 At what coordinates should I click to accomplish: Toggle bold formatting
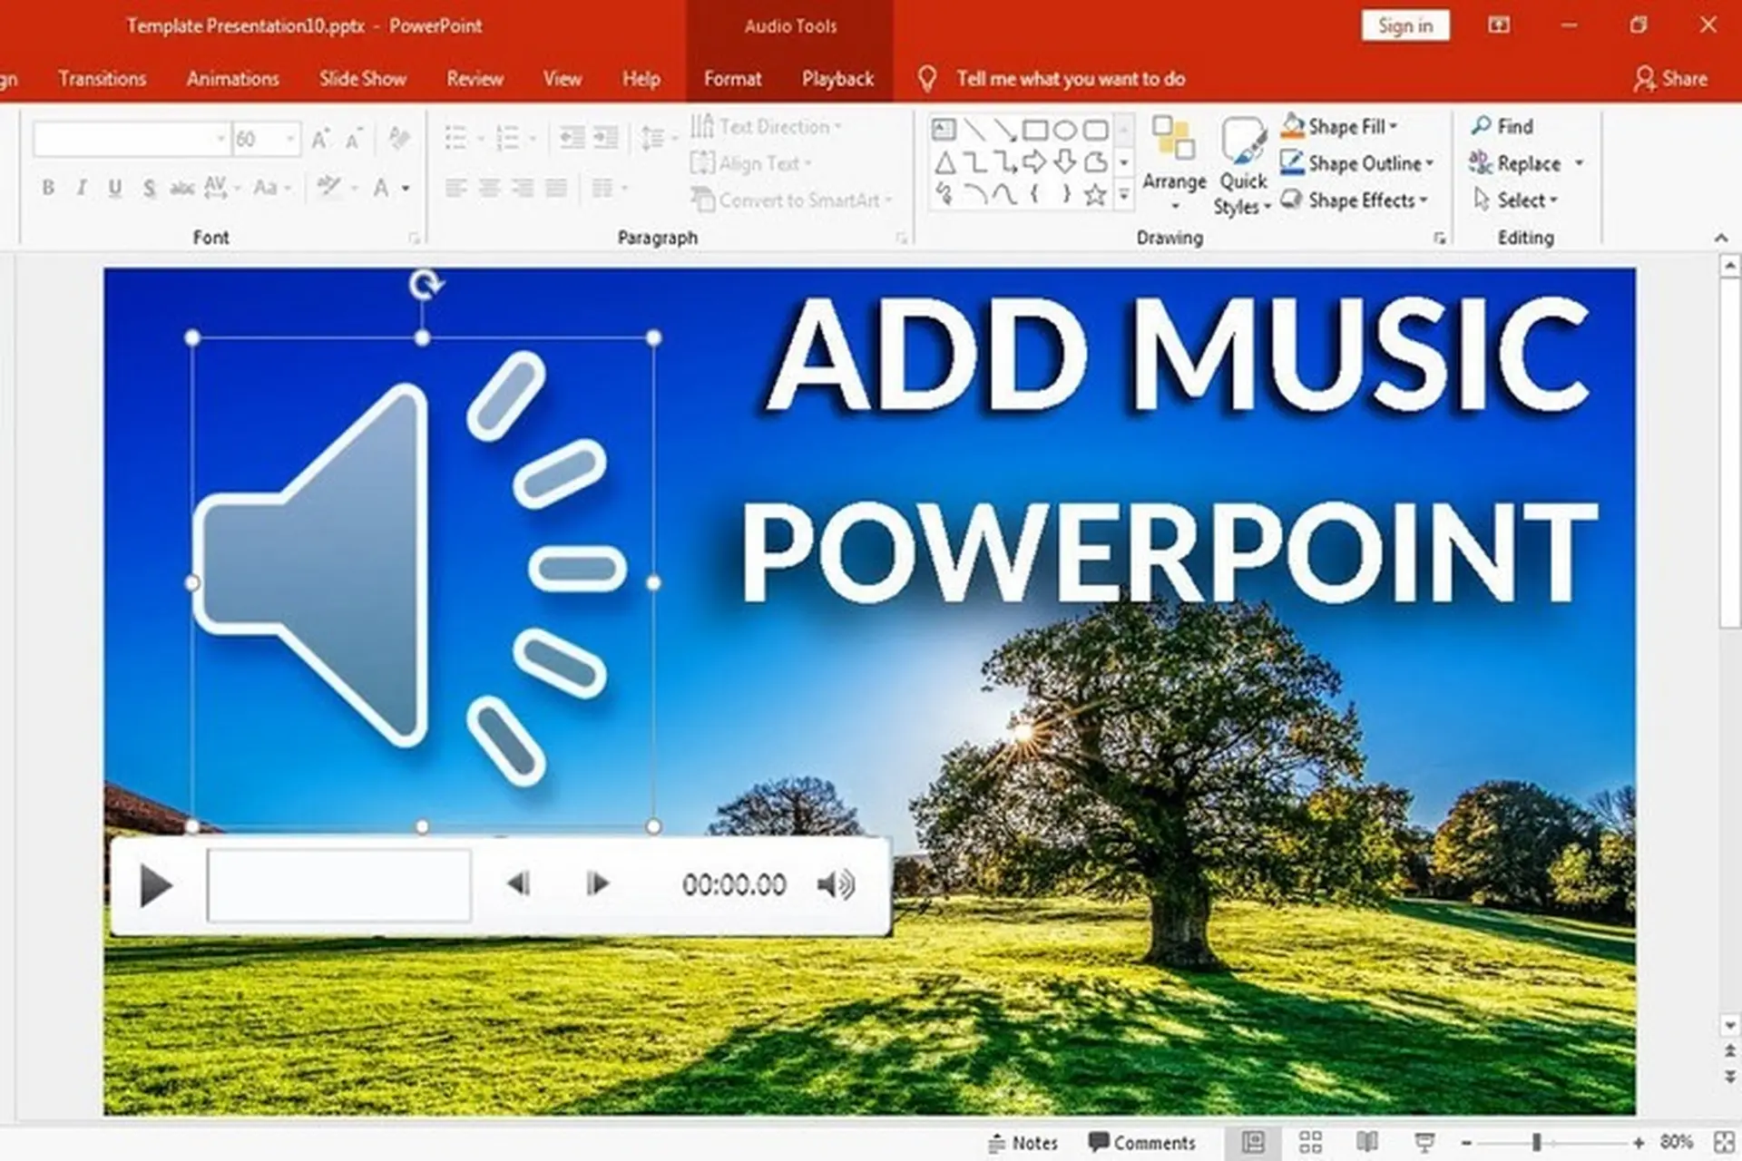pos(47,188)
